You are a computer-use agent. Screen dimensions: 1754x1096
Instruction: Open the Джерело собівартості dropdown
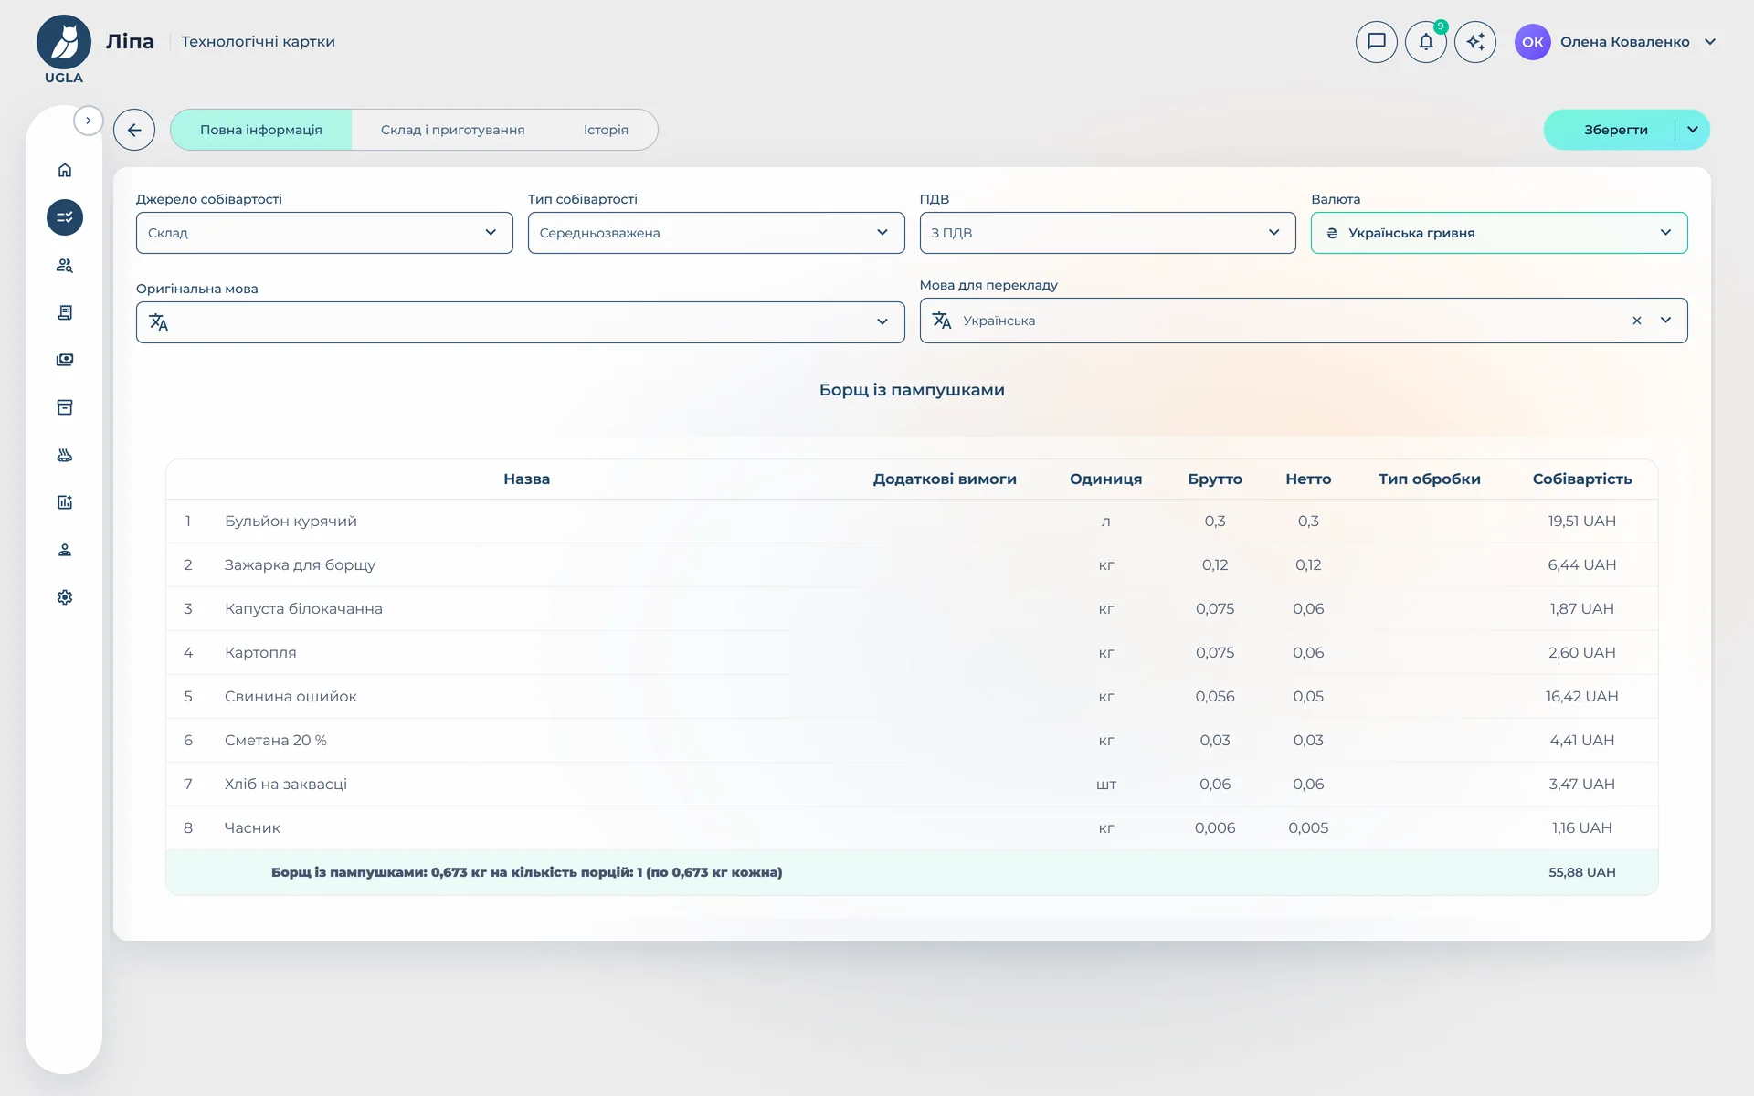324,233
